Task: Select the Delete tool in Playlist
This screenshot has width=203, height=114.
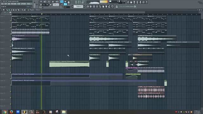Action: [11, 10]
